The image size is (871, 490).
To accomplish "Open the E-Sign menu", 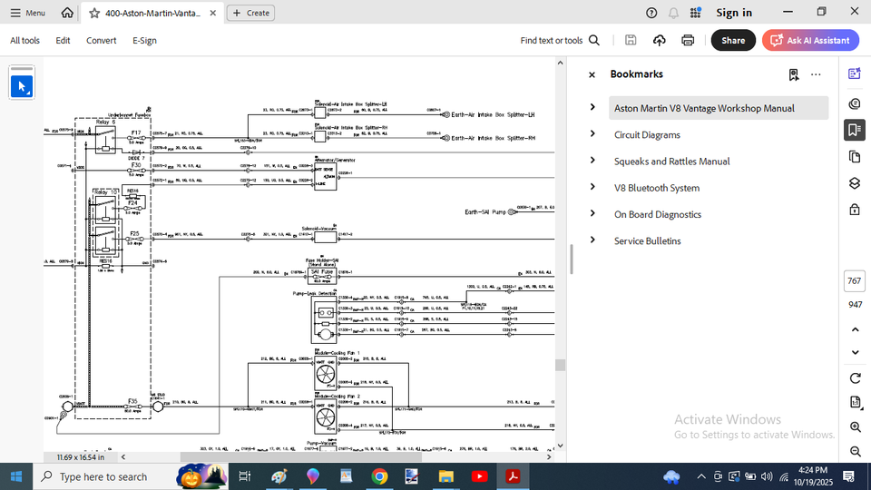I will 144,40.
